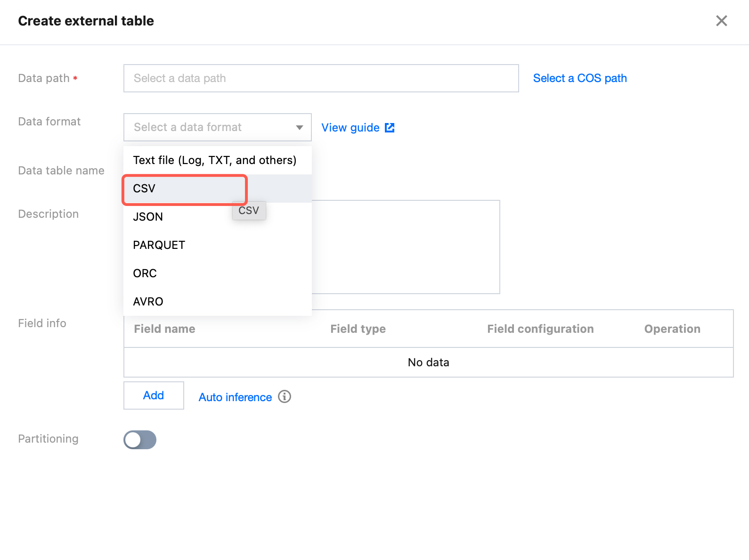Choose Text file (Log, TXT, and others)
This screenshot has width=749, height=560.
[215, 160]
